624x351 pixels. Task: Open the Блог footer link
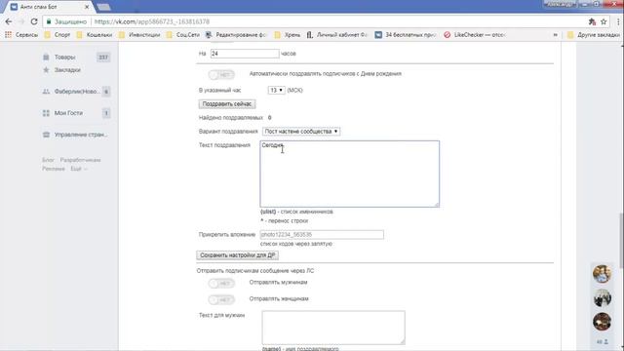48,160
